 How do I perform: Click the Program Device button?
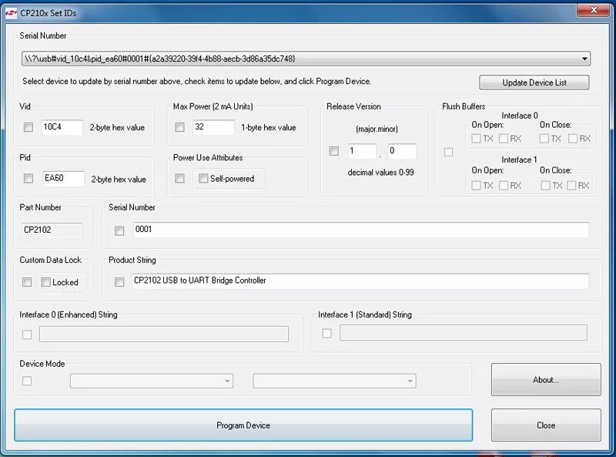243,425
